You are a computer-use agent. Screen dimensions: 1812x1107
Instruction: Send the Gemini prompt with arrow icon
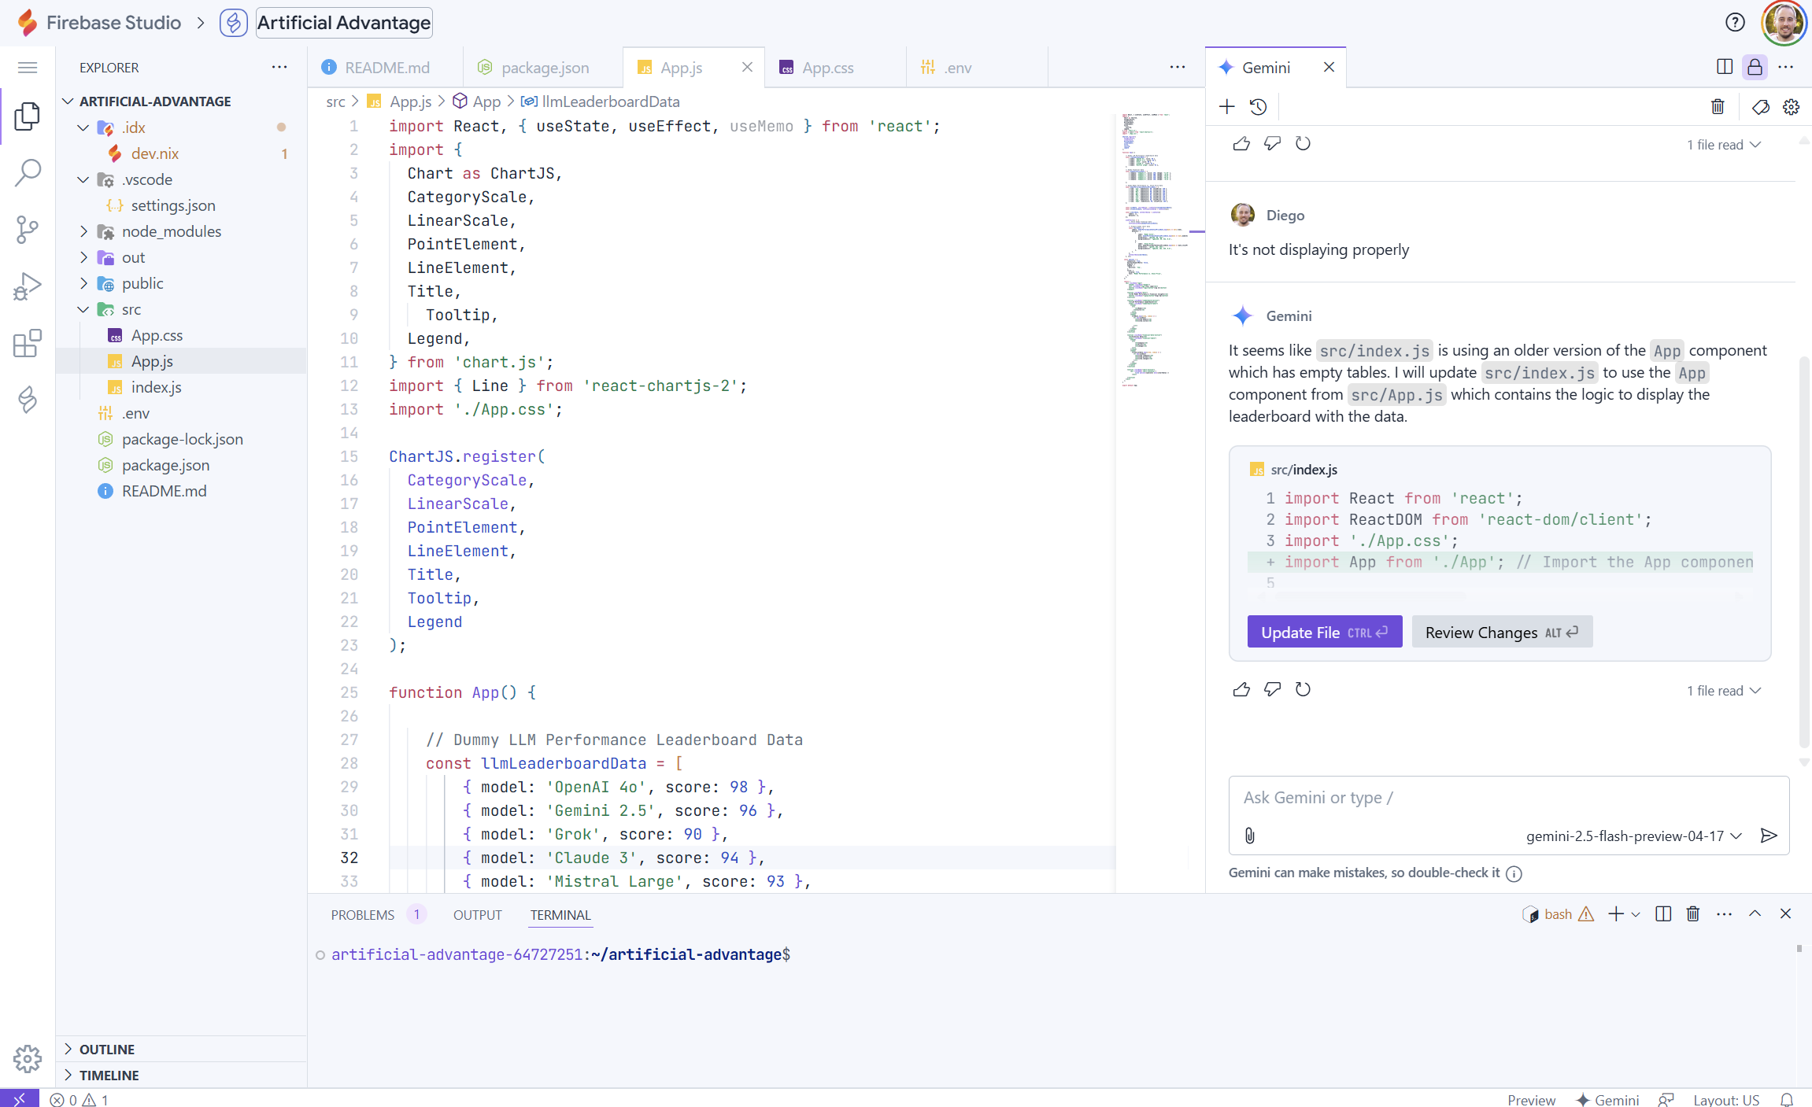pyautogui.click(x=1769, y=836)
